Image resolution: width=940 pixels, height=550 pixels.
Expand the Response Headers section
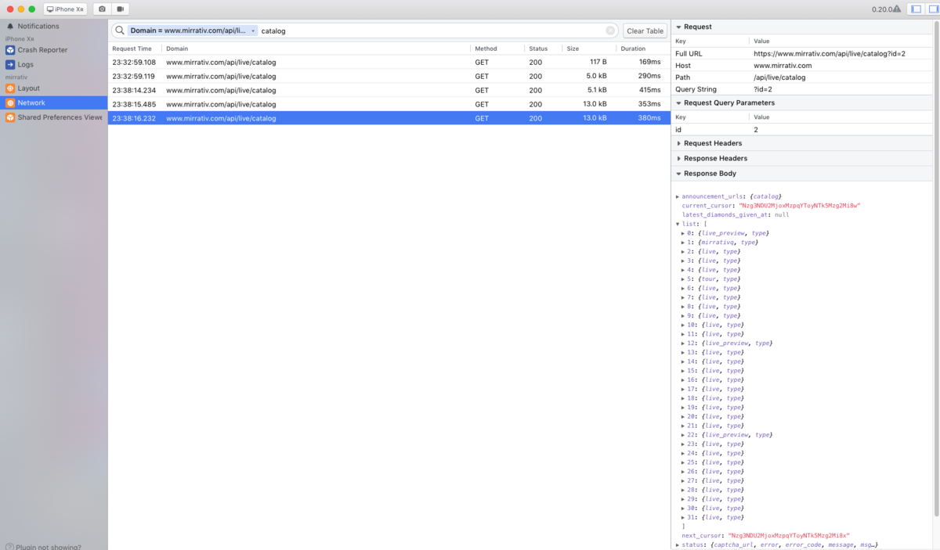point(679,158)
